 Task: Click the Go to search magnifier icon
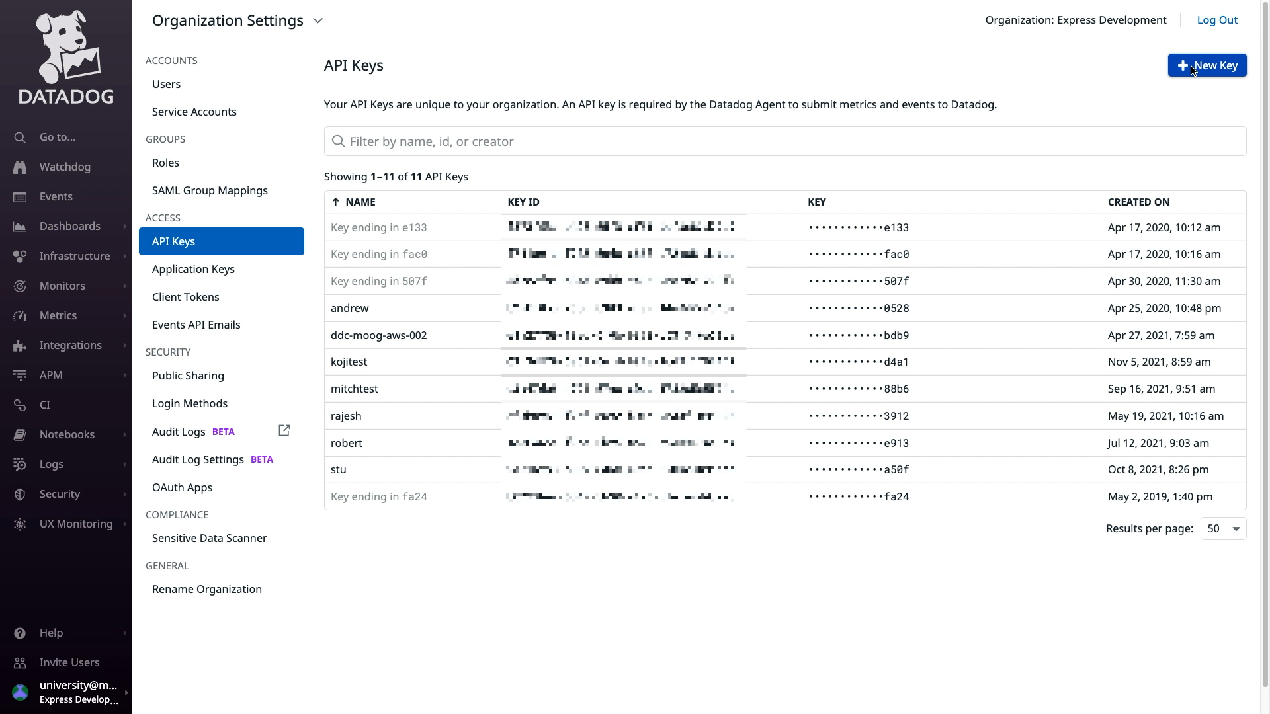point(20,138)
